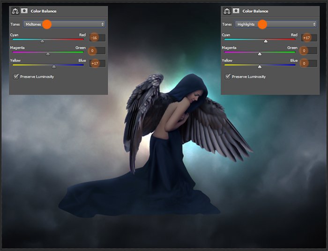The height and width of the screenshot is (251, 328).
Task: Select the Cyan-Red value field in Highlights panel
Action: [309, 38]
